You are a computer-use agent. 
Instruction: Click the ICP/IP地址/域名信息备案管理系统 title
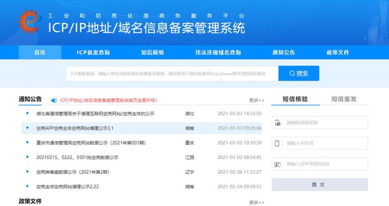tap(146, 28)
